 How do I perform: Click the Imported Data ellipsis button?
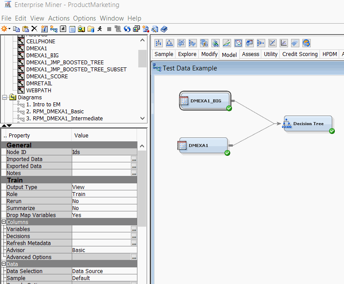point(134,159)
